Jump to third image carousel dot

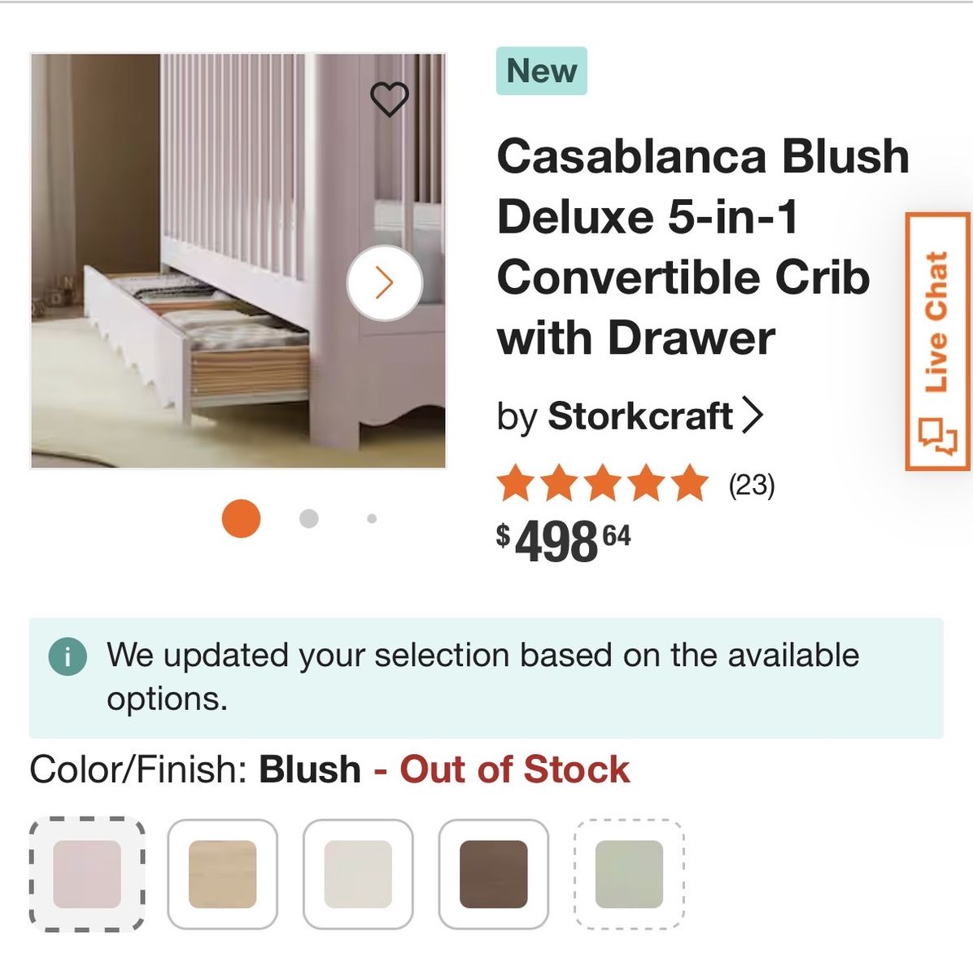[x=372, y=519]
